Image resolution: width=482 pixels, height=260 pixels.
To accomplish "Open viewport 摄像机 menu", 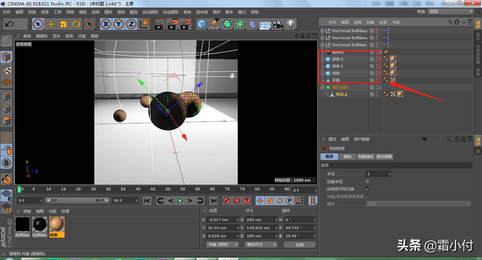I will point(42,36).
